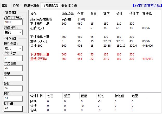Select the 受到完好度影响 row
Screen dimensions: 162x114
click(x=92, y=19)
